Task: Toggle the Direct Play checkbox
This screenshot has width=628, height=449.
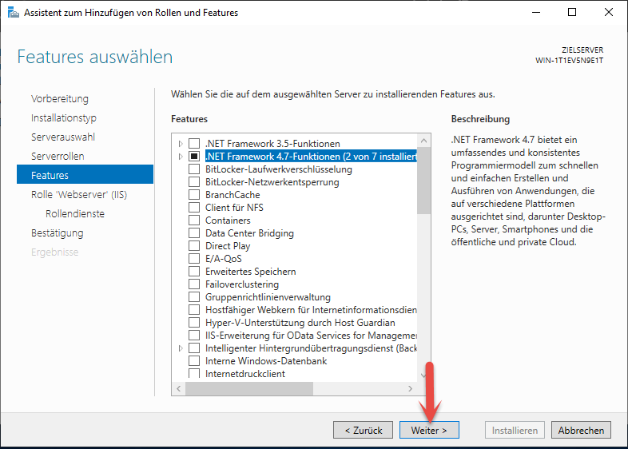Action: (x=194, y=246)
